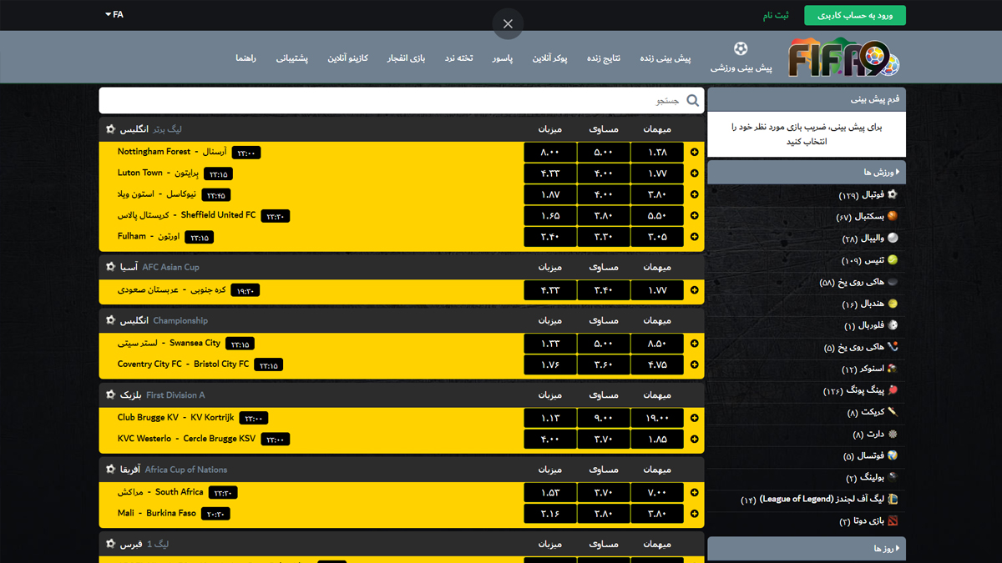Select the Darts (دارت) board icon

click(x=893, y=434)
